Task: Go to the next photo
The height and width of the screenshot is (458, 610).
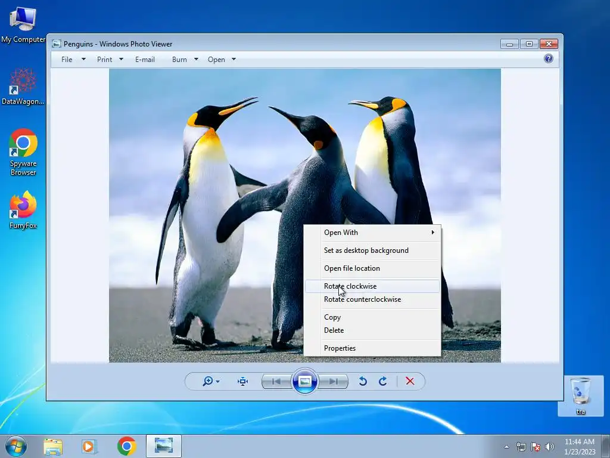Action: (x=333, y=382)
